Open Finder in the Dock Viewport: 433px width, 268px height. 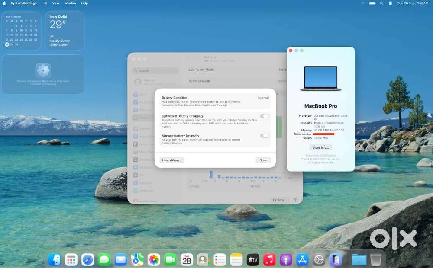coord(55,259)
